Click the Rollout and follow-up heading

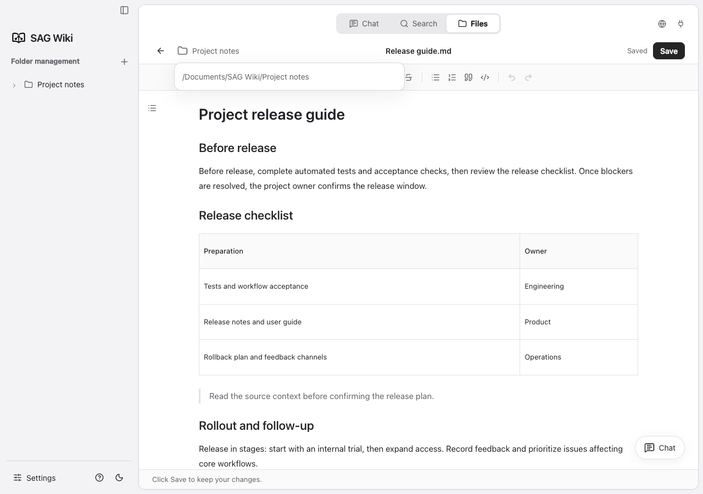click(256, 426)
